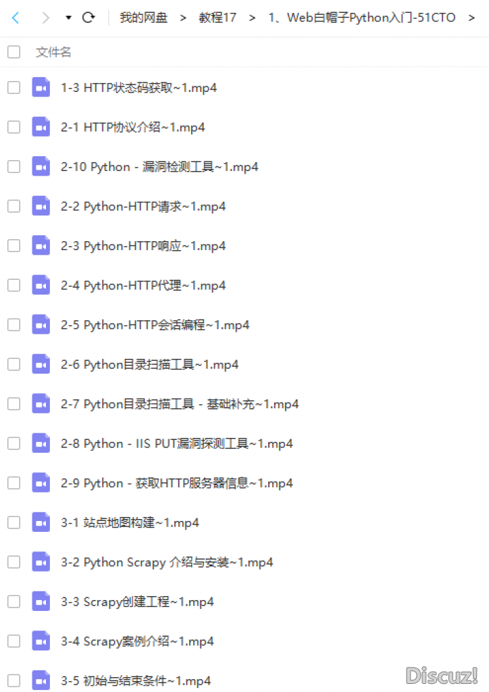
Task: Check the box for 2-3 Python-HTTP响应
Action: pyautogui.click(x=14, y=245)
